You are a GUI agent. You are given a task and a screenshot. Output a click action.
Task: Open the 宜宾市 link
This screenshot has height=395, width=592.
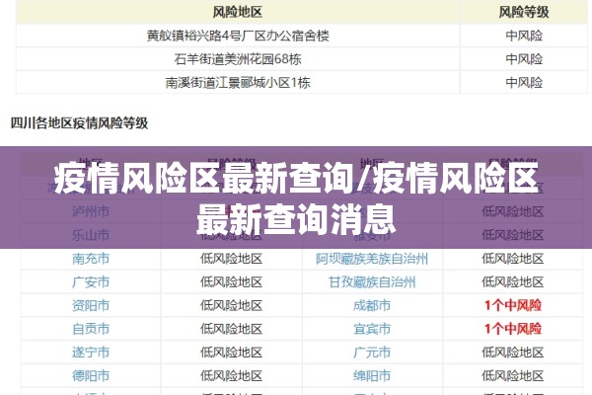[372, 329]
